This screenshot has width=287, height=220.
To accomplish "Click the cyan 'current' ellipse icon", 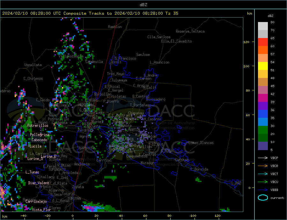I will tap(263, 198).
